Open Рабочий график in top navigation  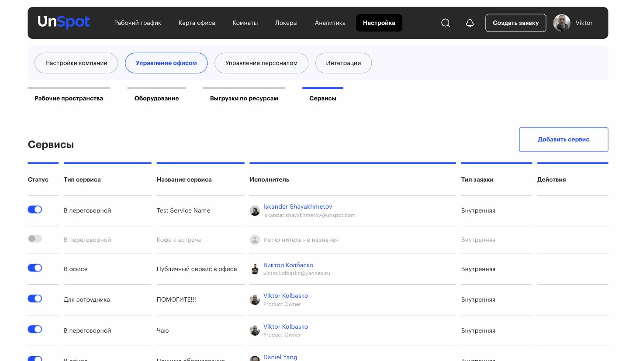[x=138, y=23]
